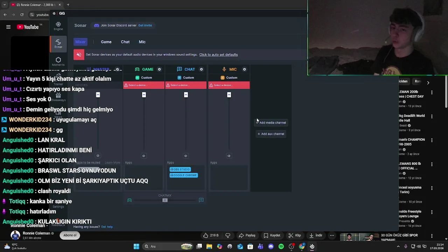Image resolution: width=448 pixels, height=252 pixels.
Task: Dislike the YouTube video
Action: [228, 236]
